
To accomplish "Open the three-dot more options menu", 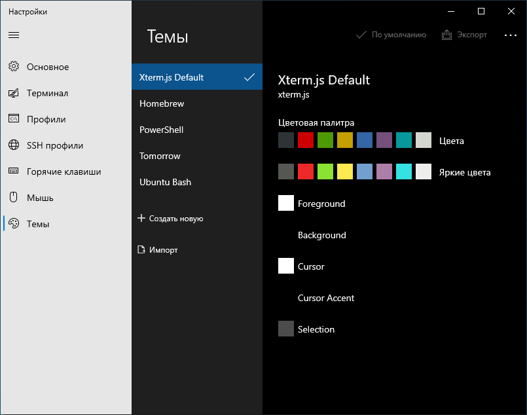I will point(511,35).
